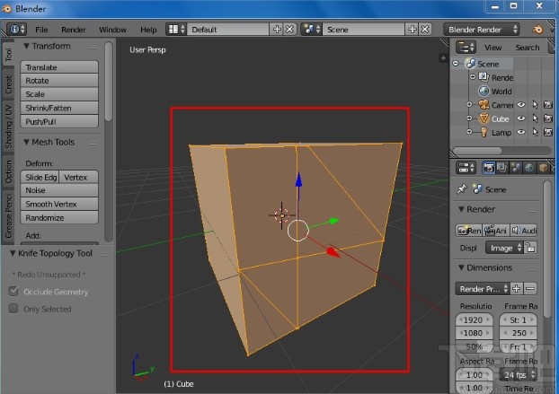This screenshot has height=394, width=559.
Task: Click the Translate button
Action: coord(59,67)
